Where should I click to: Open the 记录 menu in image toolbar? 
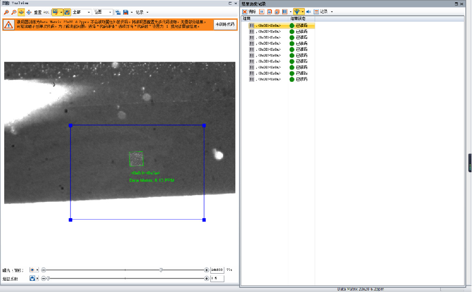pyautogui.click(x=142, y=12)
